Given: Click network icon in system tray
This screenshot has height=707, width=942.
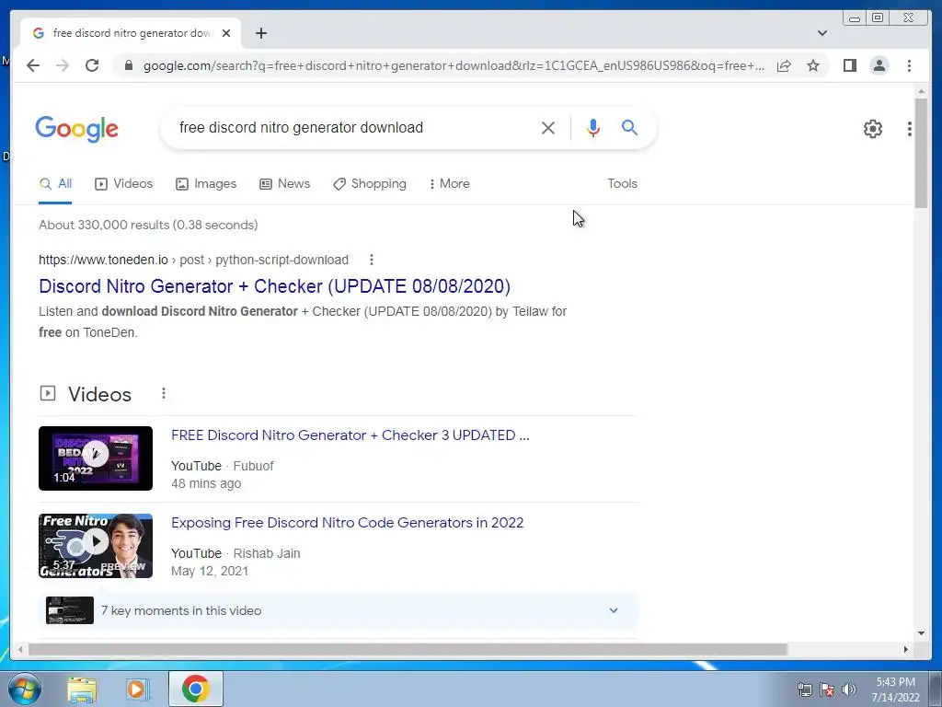Looking at the screenshot, I should (804, 690).
